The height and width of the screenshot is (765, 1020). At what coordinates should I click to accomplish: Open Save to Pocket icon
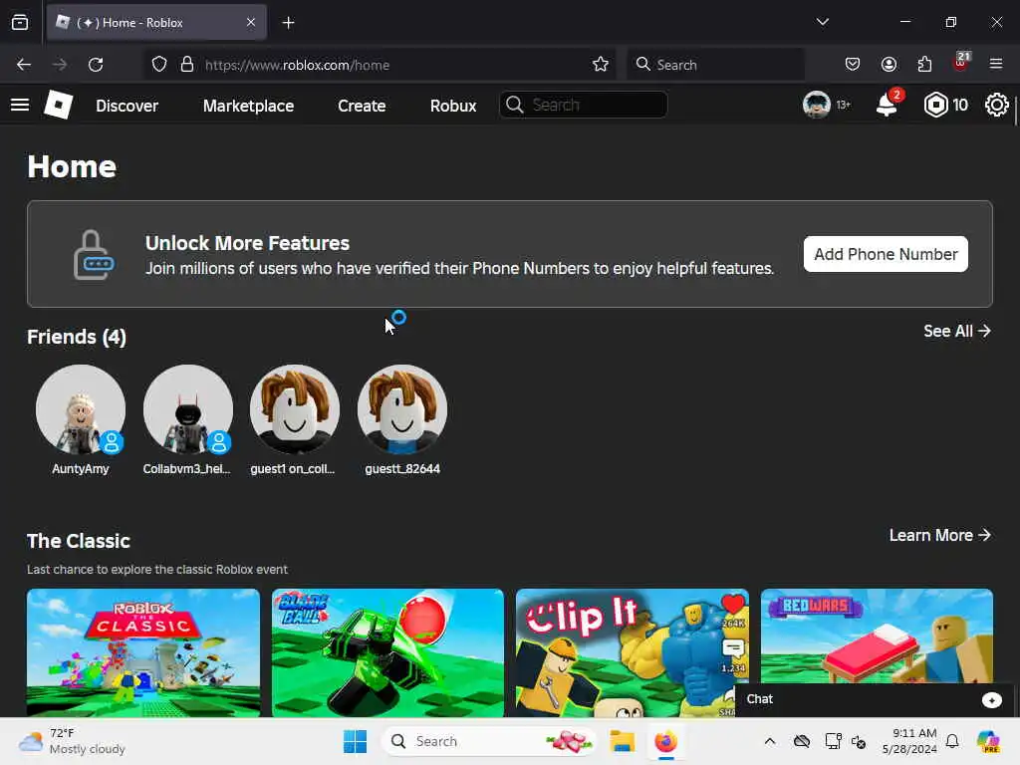853,64
